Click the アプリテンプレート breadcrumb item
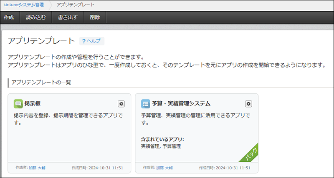 75,5
